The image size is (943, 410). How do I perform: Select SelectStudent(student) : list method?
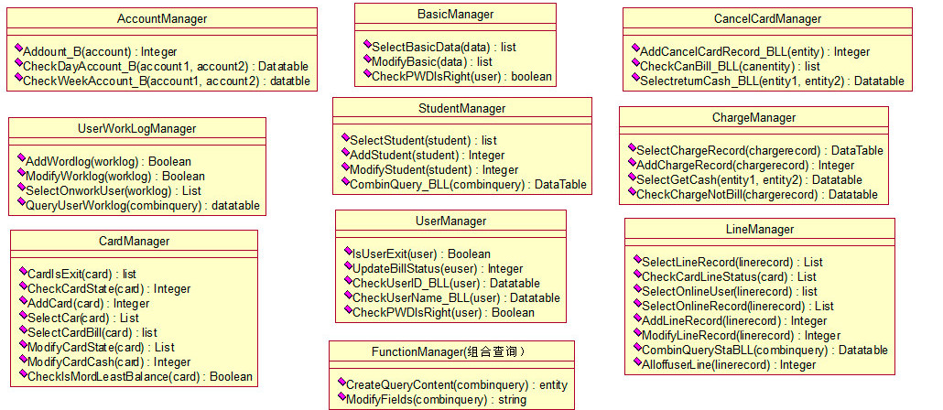(x=423, y=141)
